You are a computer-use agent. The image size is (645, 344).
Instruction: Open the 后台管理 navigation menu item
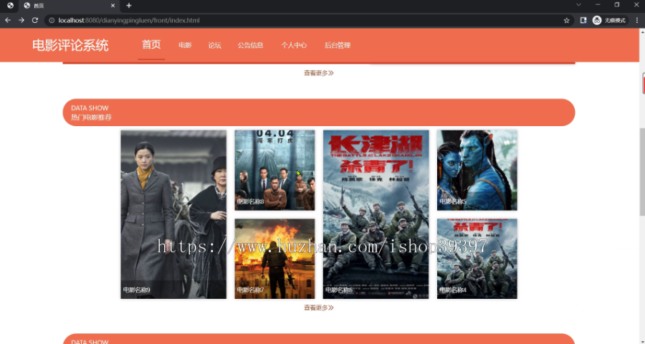338,45
